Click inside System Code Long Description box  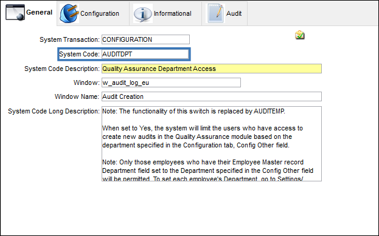coord(212,144)
